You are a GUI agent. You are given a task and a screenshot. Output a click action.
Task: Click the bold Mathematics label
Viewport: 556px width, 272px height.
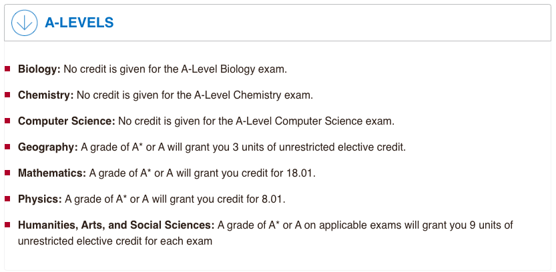pos(52,173)
